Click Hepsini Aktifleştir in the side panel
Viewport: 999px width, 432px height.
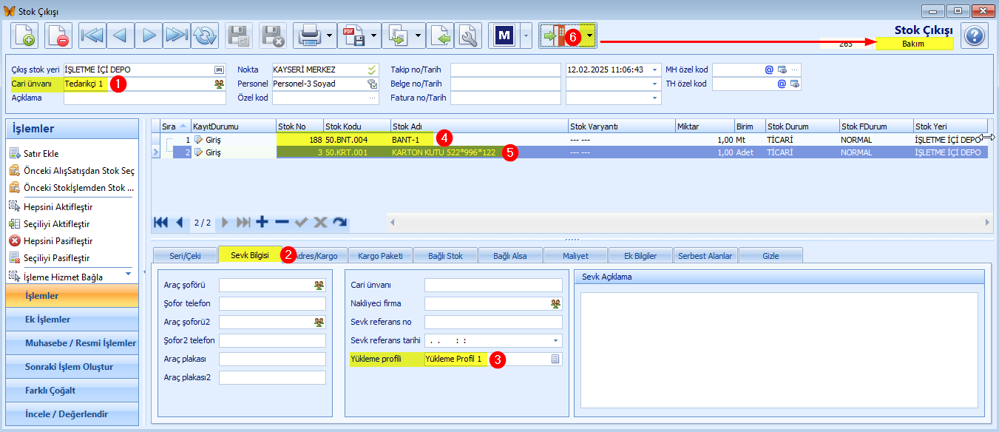click(57, 206)
